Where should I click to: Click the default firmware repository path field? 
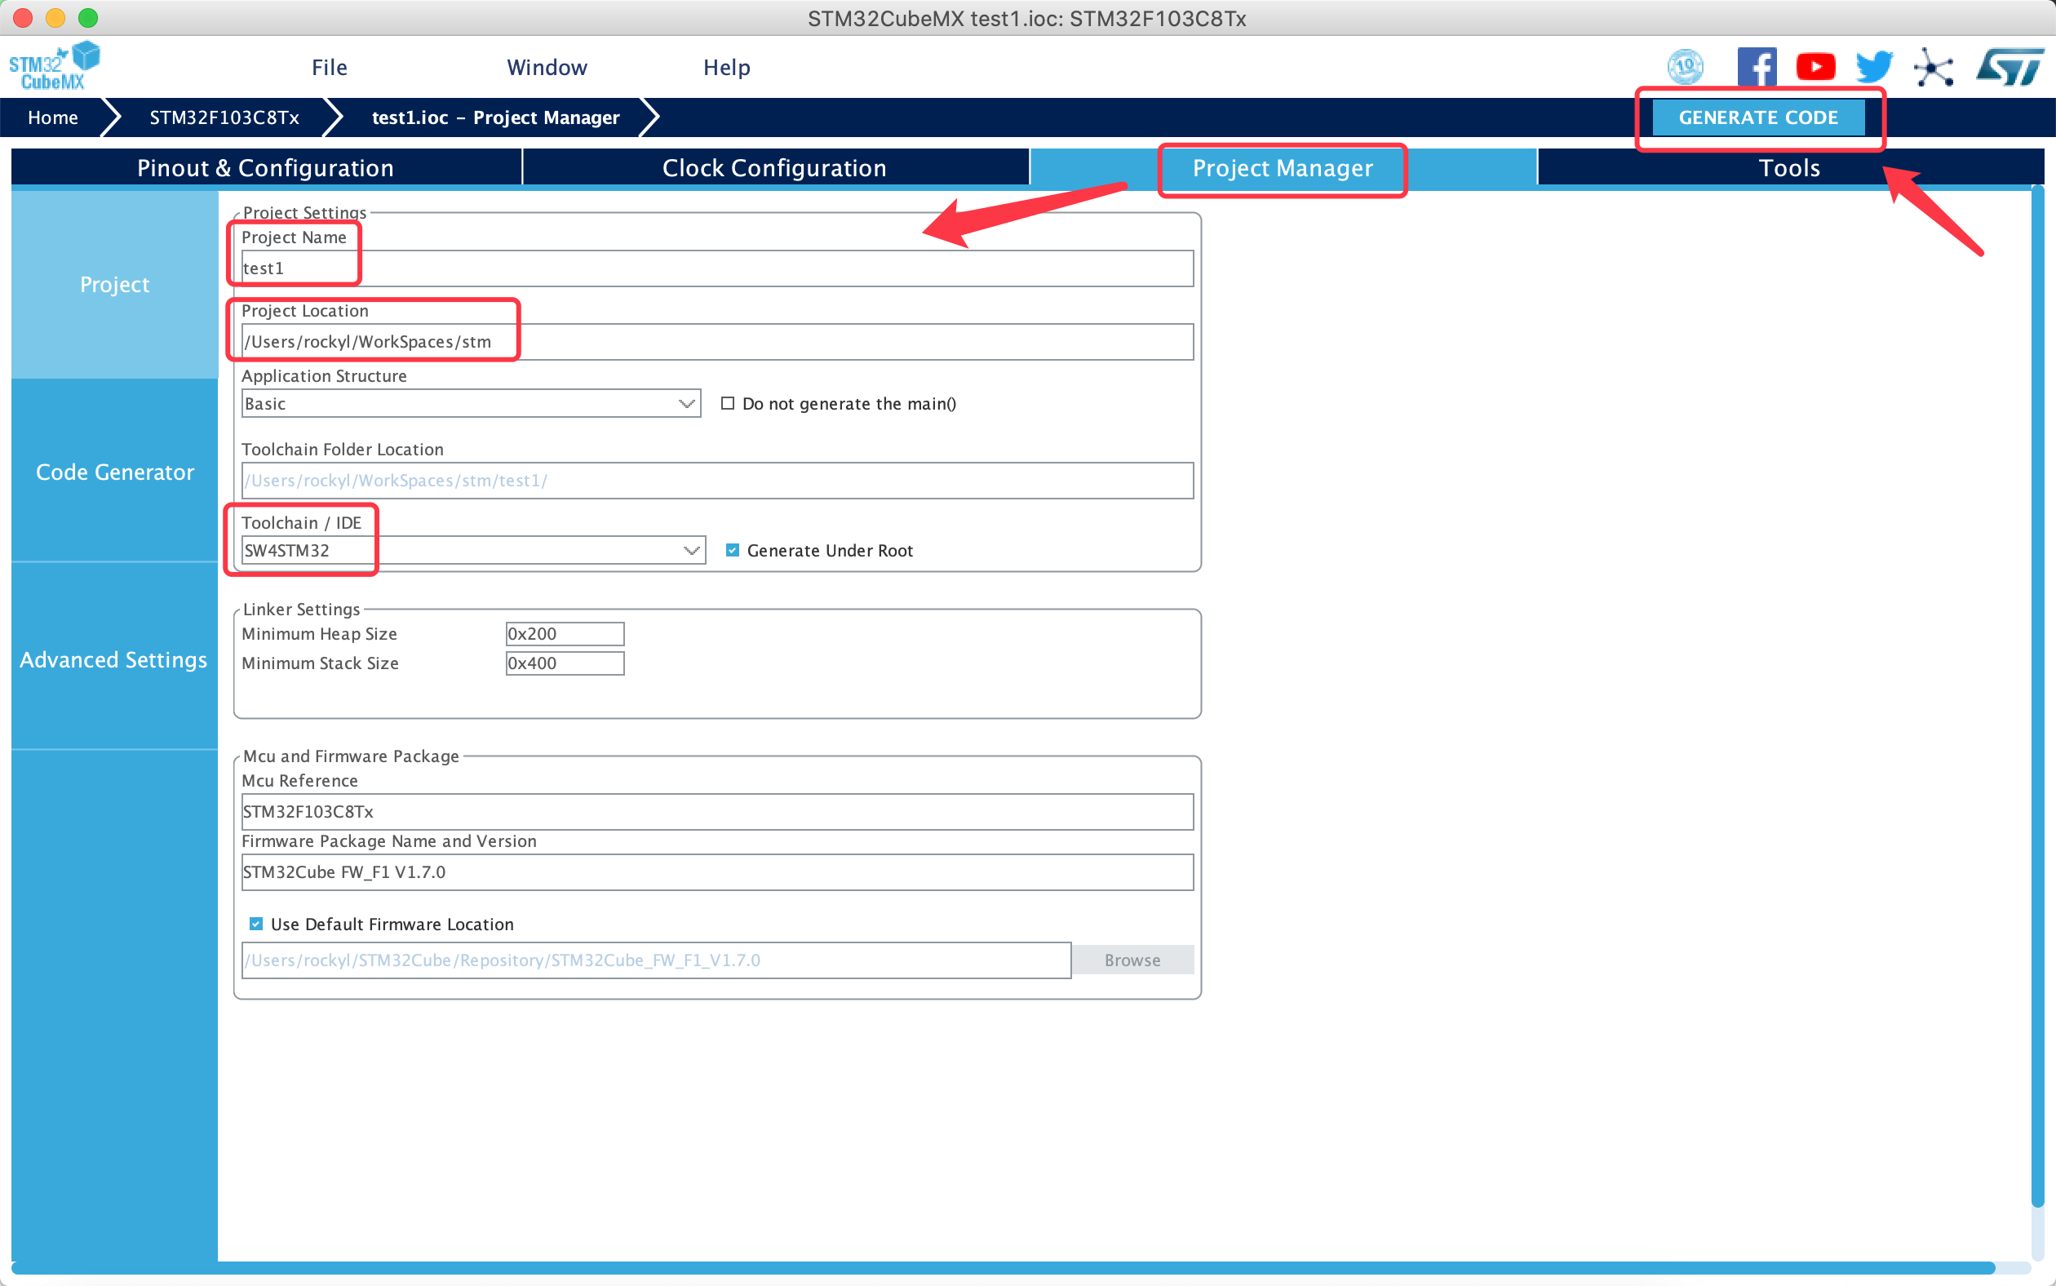pos(657,960)
